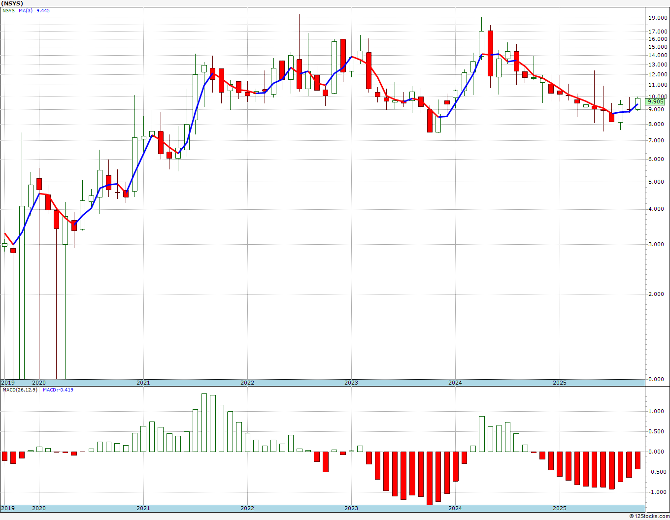670x520 pixels.
Task: Click the "19.000" price axis label
Action: [x=658, y=18]
